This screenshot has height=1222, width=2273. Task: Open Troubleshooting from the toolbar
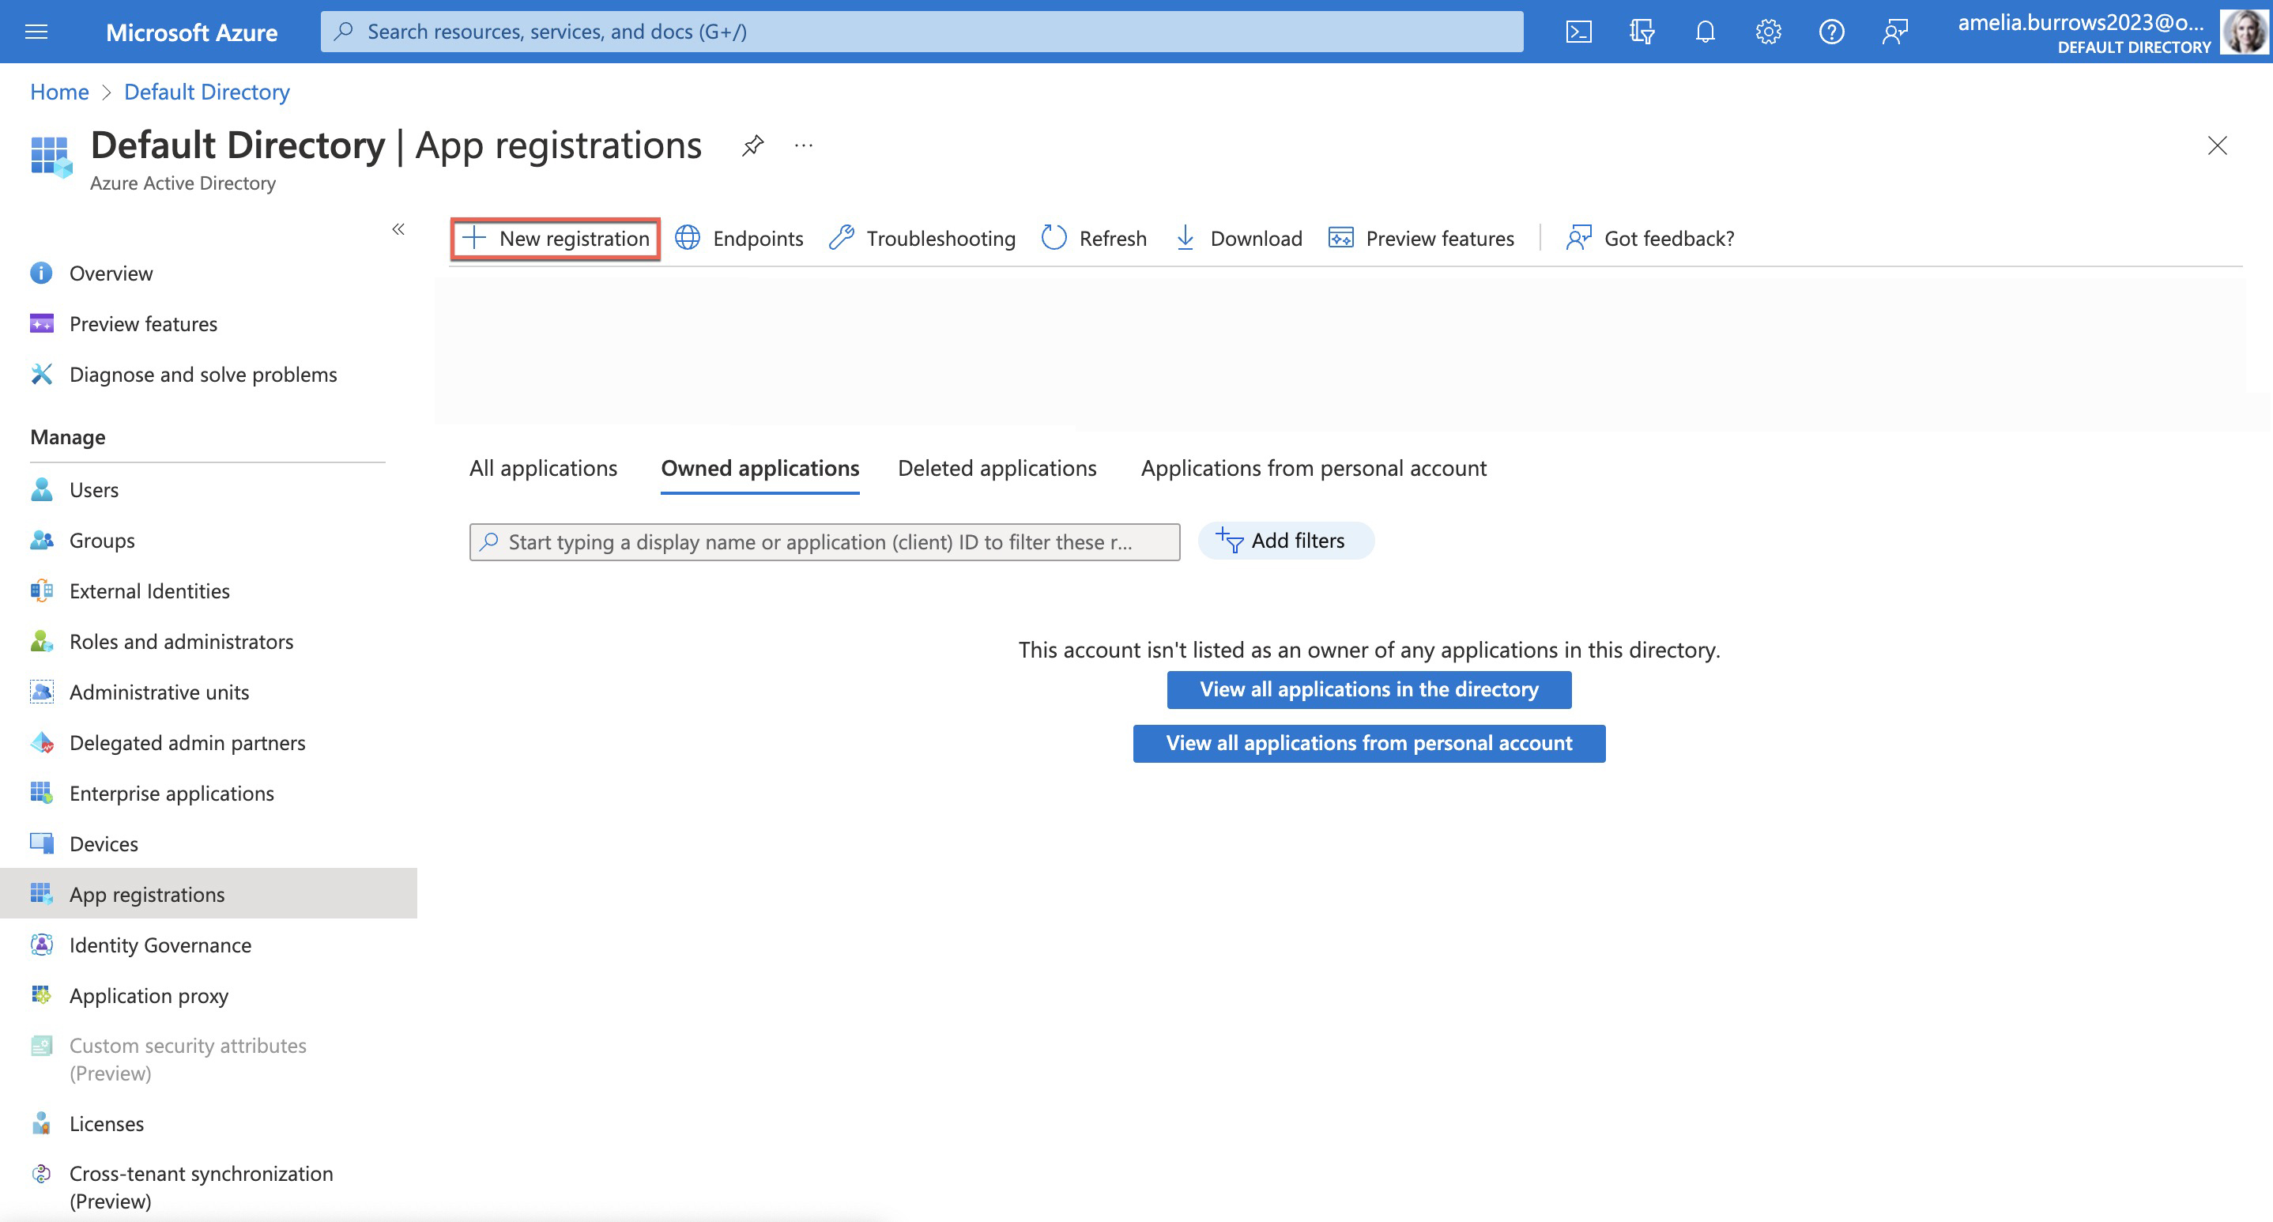click(x=923, y=238)
